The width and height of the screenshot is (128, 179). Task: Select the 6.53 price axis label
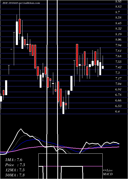tap(118, 106)
